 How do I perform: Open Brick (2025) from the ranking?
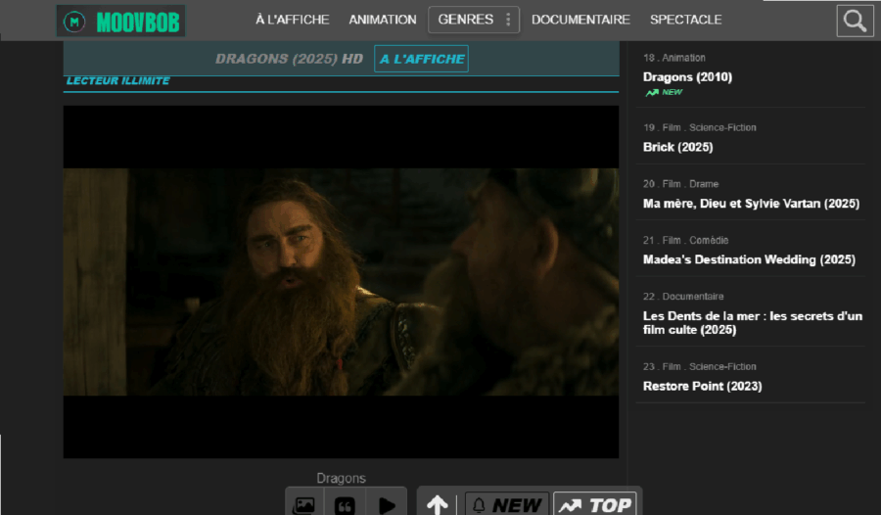coord(677,147)
